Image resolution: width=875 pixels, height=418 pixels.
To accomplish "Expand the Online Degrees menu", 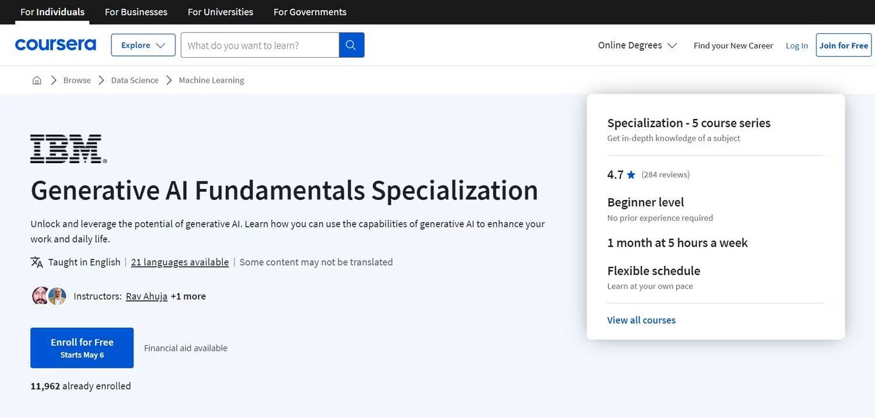I will [637, 45].
